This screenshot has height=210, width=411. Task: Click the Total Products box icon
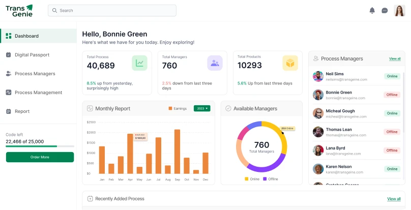pos(290,63)
